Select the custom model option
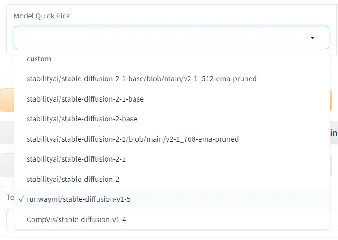 (x=39, y=59)
